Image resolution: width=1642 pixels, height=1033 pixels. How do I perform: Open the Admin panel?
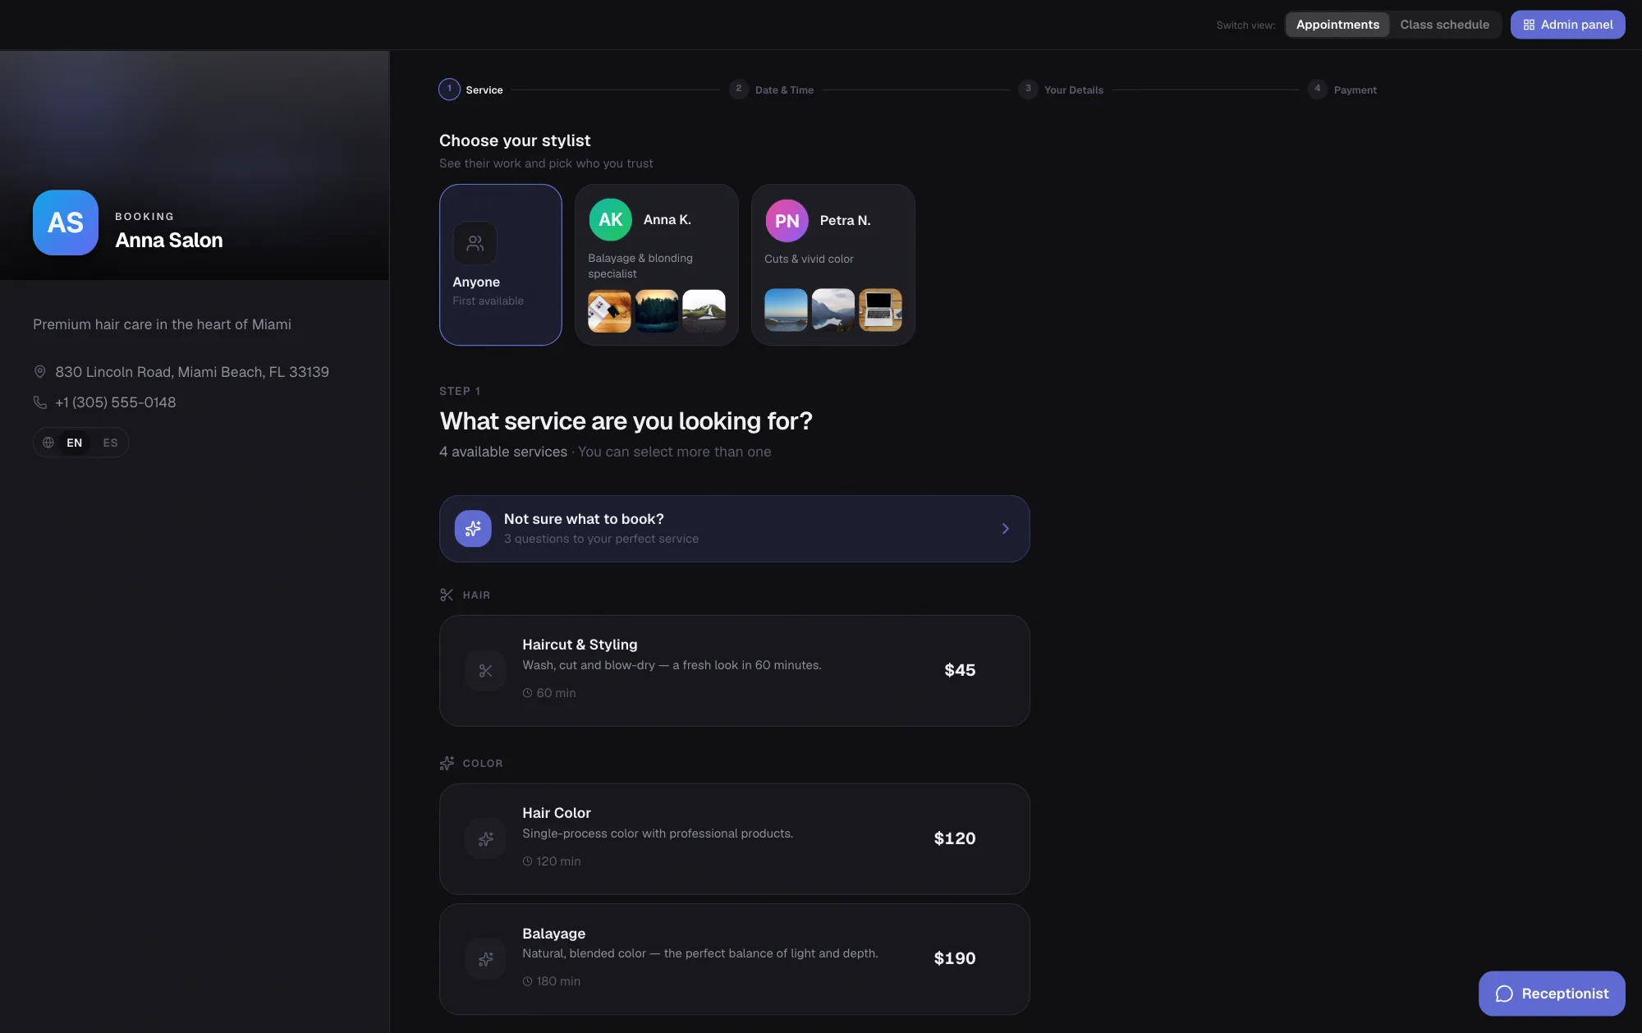click(1567, 25)
